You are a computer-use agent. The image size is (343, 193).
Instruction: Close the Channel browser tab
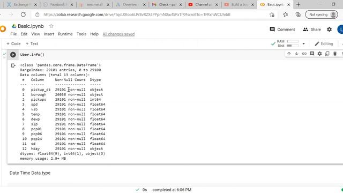click(217, 5)
